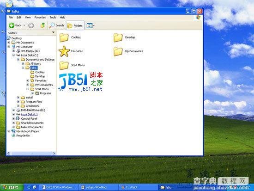The width and height of the screenshot is (254, 191).
Task: Select DVD-RAM Drive (D:) in tree
Action: [x=33, y=110]
